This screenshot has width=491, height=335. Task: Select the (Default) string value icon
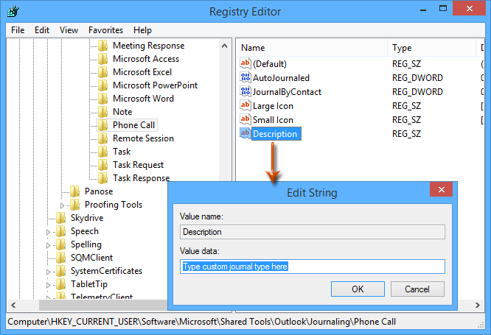coord(245,64)
